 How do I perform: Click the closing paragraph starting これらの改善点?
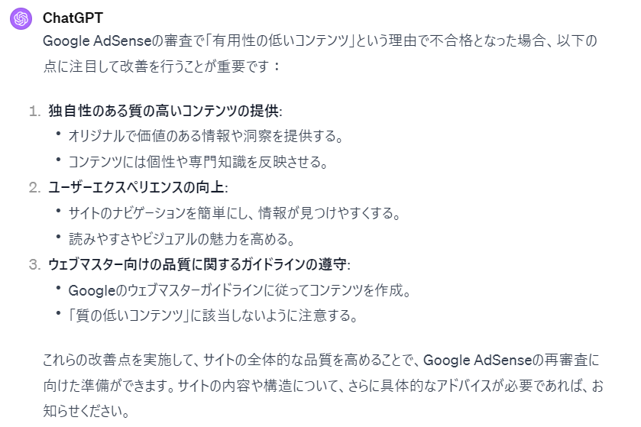pos(323,385)
